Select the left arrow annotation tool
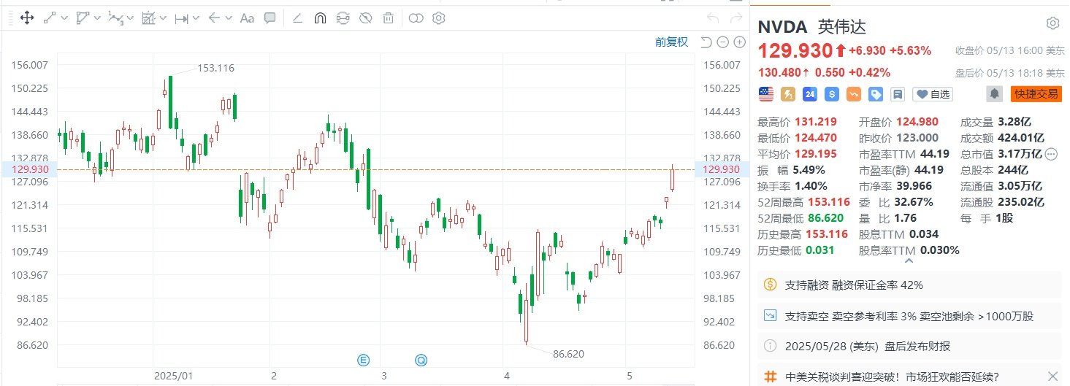 tap(214, 18)
